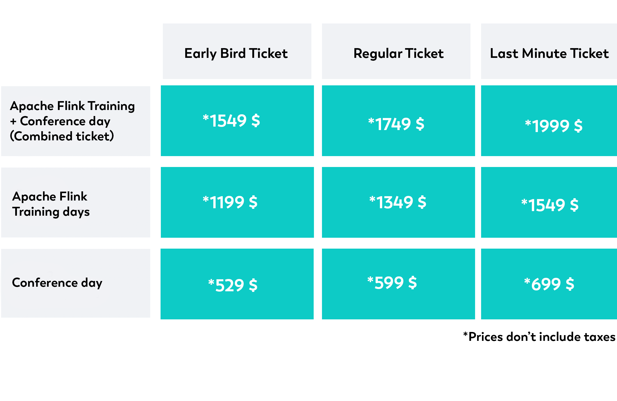Screen dimensions: 617x401
Task: Click the Prices don't include taxes note
Action: [539, 337]
